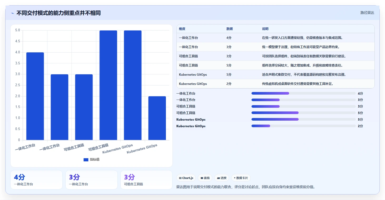Click the 4.5 tick label on the y-axis
This screenshot has width=385, height=200.
coord(18,41)
